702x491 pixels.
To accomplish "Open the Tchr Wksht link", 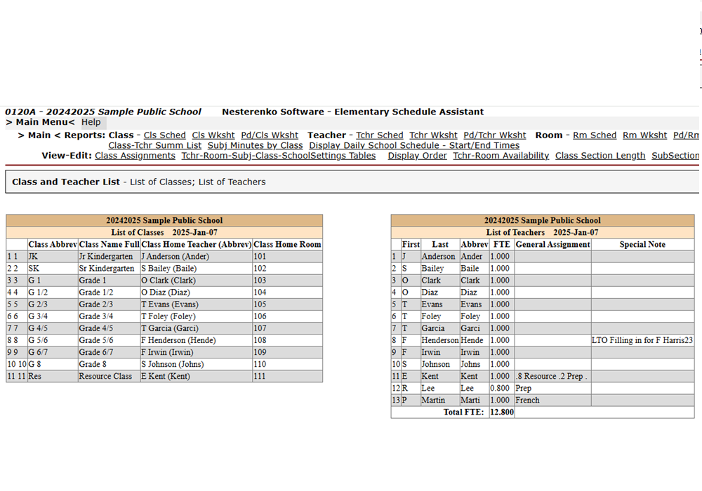I will tap(433, 135).
